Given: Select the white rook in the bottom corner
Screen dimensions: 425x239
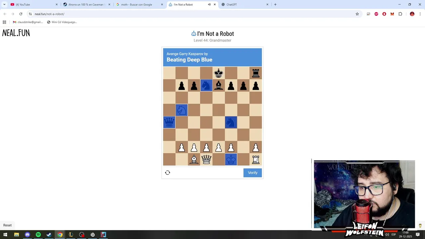Looking at the screenshot, I should [x=256, y=160].
